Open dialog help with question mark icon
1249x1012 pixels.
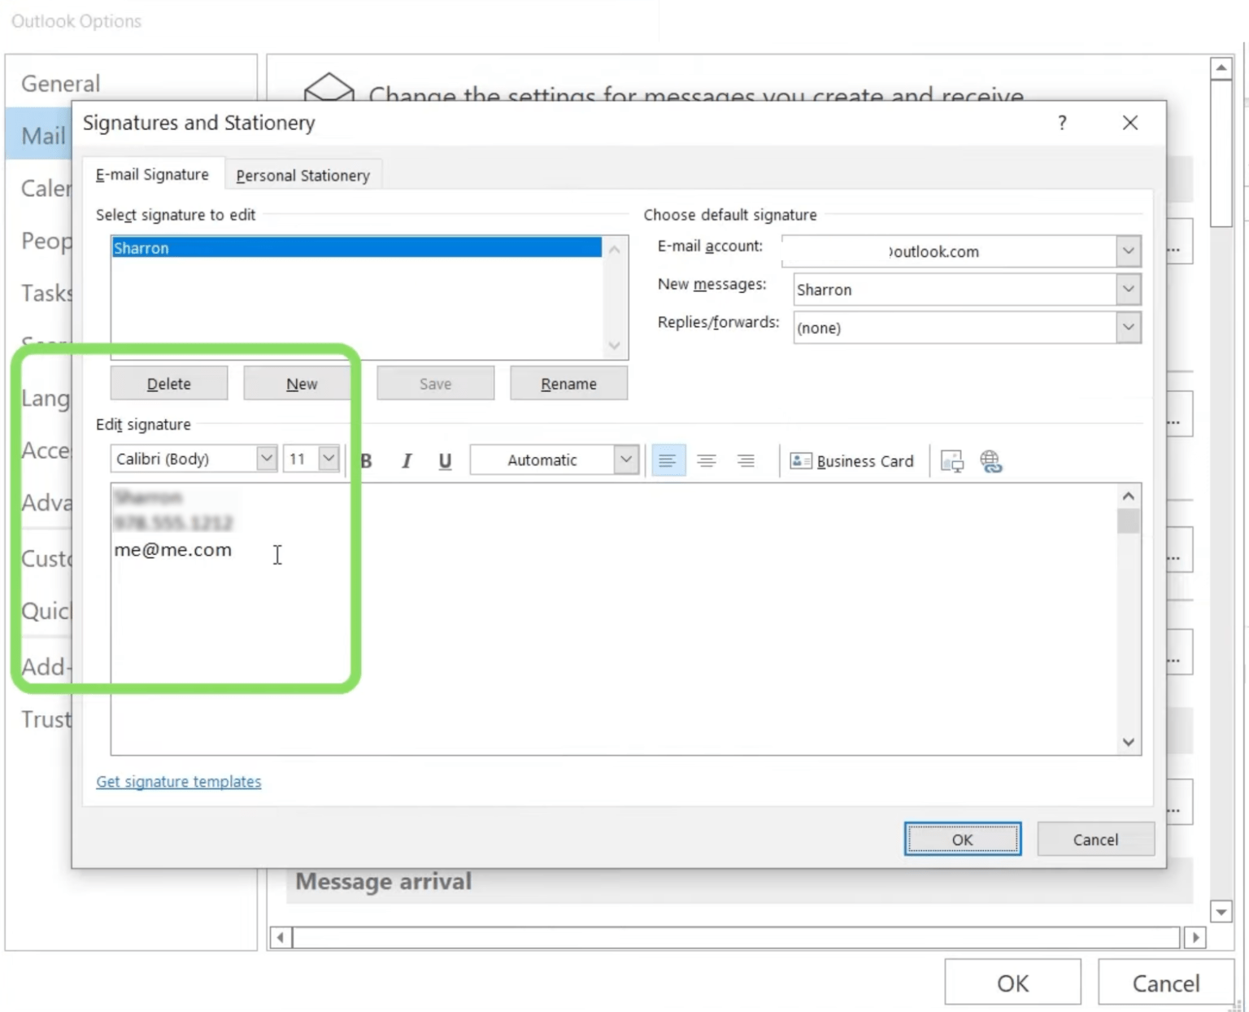[x=1061, y=123]
